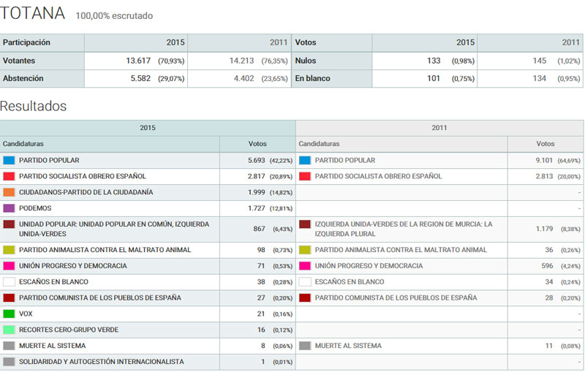Click the Nulos row label
Image resolution: width=585 pixels, height=372 pixels.
click(x=306, y=61)
